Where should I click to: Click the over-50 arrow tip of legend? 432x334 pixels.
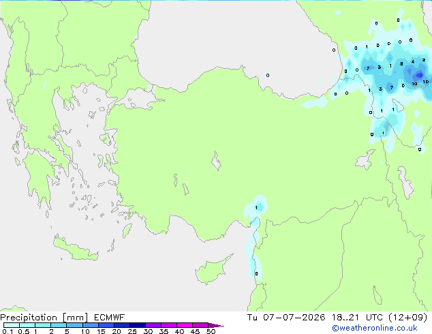pos(216,325)
